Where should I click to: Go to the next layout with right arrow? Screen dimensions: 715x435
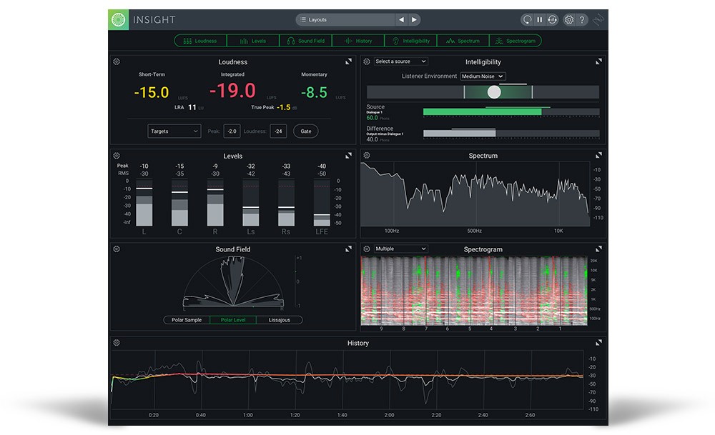tap(415, 20)
